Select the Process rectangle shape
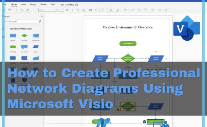This screenshot has height=127, width=207. click(13, 36)
